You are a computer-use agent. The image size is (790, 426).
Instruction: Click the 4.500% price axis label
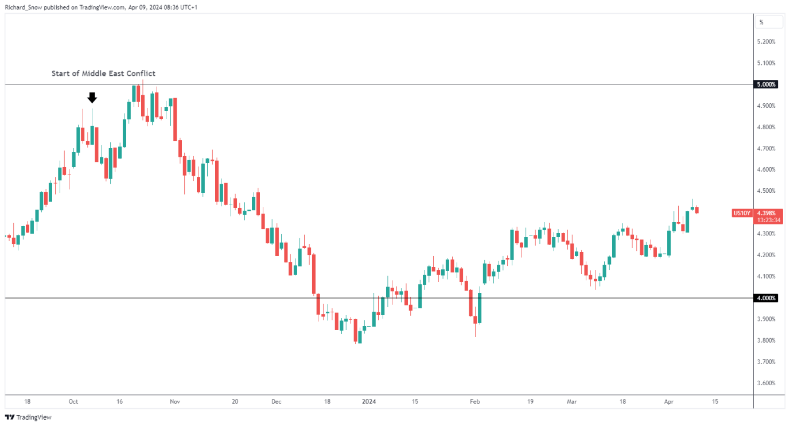[x=766, y=191]
